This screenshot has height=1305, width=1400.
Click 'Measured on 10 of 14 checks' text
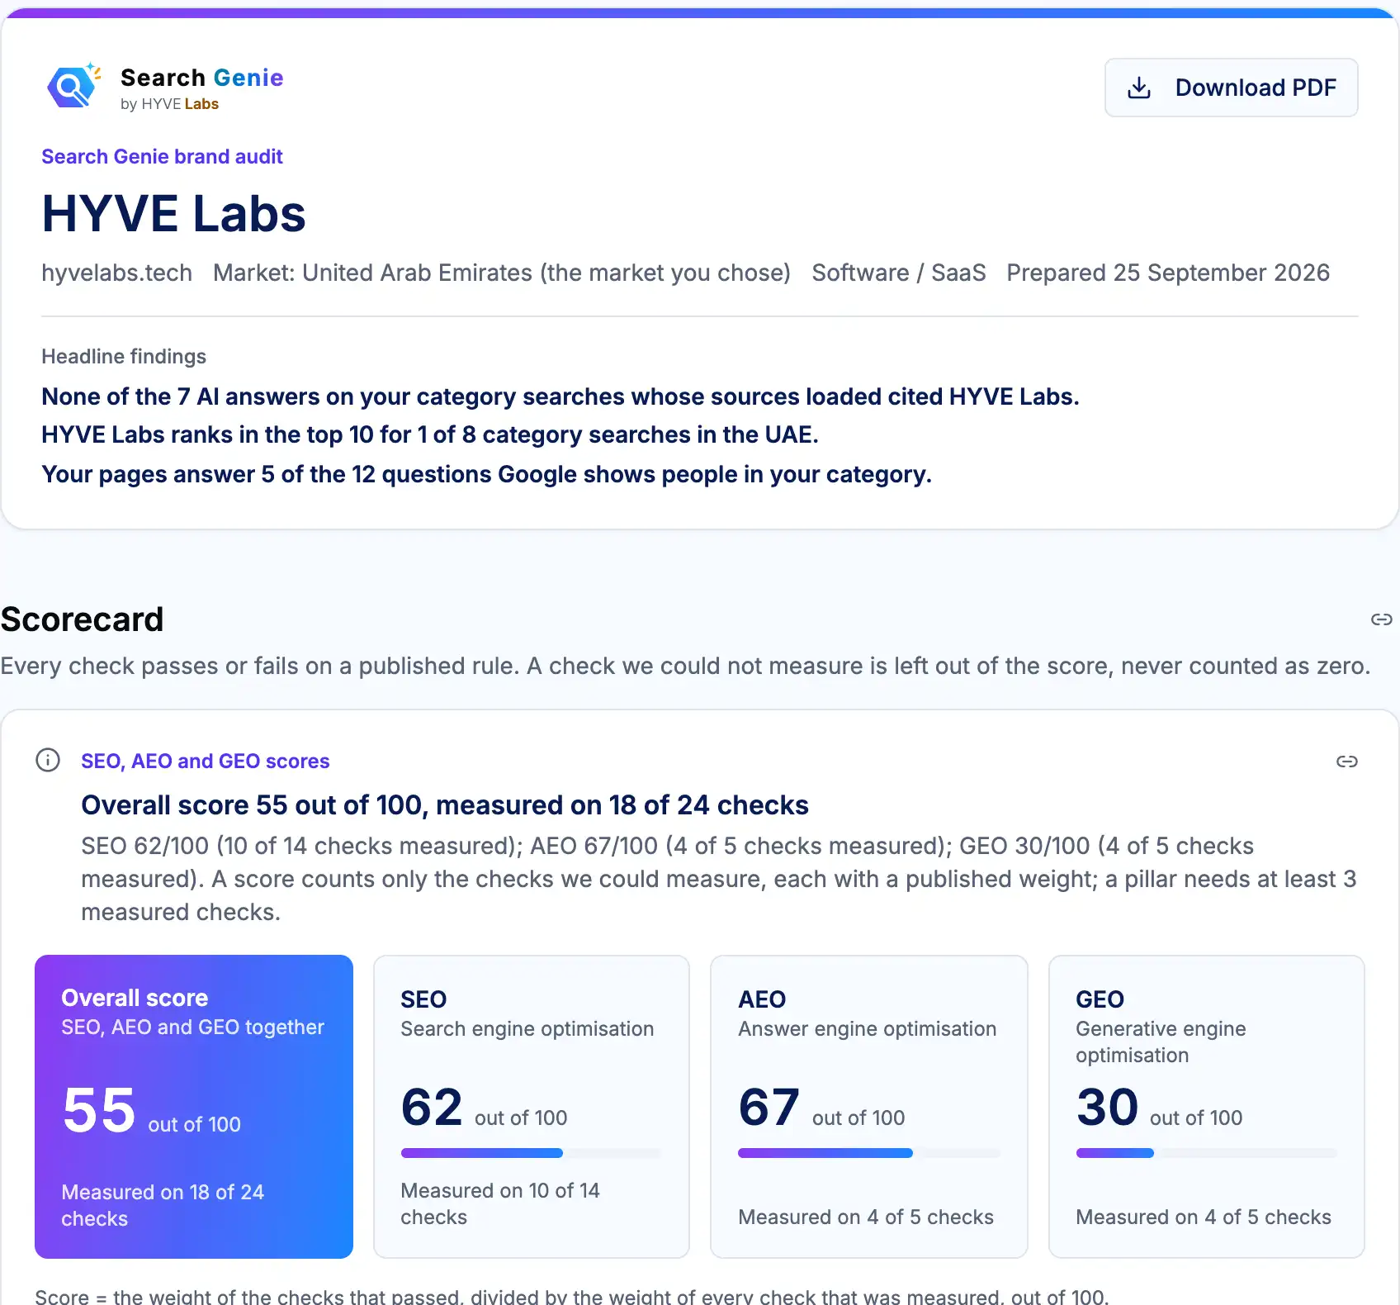coord(499,1203)
